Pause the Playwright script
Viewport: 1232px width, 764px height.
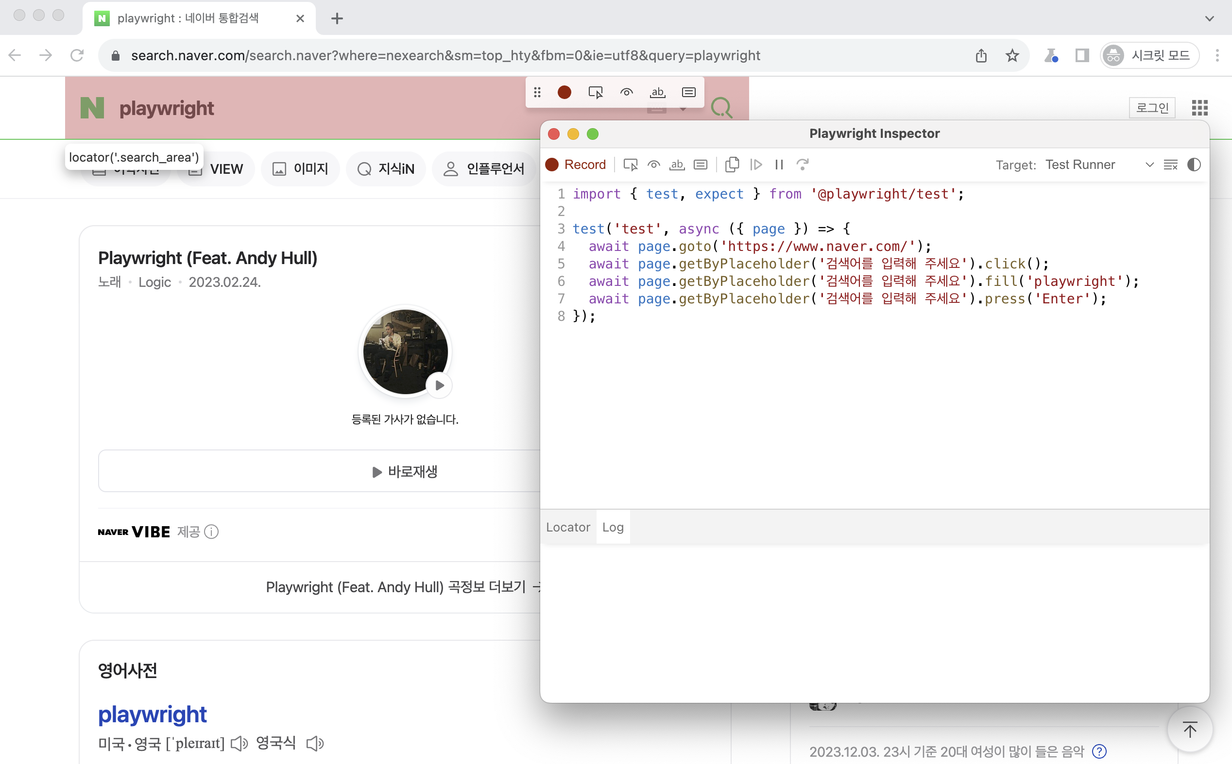coord(779,164)
